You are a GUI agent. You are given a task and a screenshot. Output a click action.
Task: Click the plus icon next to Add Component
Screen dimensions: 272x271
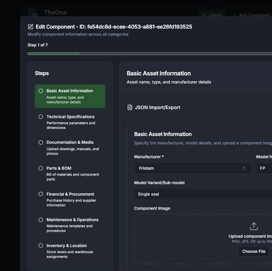click(234, 15)
